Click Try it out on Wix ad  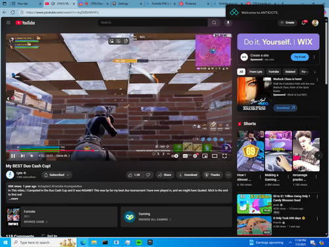click(300, 57)
